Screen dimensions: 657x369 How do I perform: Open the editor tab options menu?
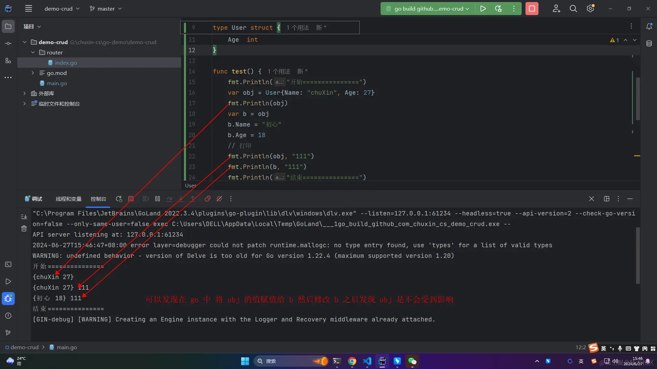click(x=631, y=26)
